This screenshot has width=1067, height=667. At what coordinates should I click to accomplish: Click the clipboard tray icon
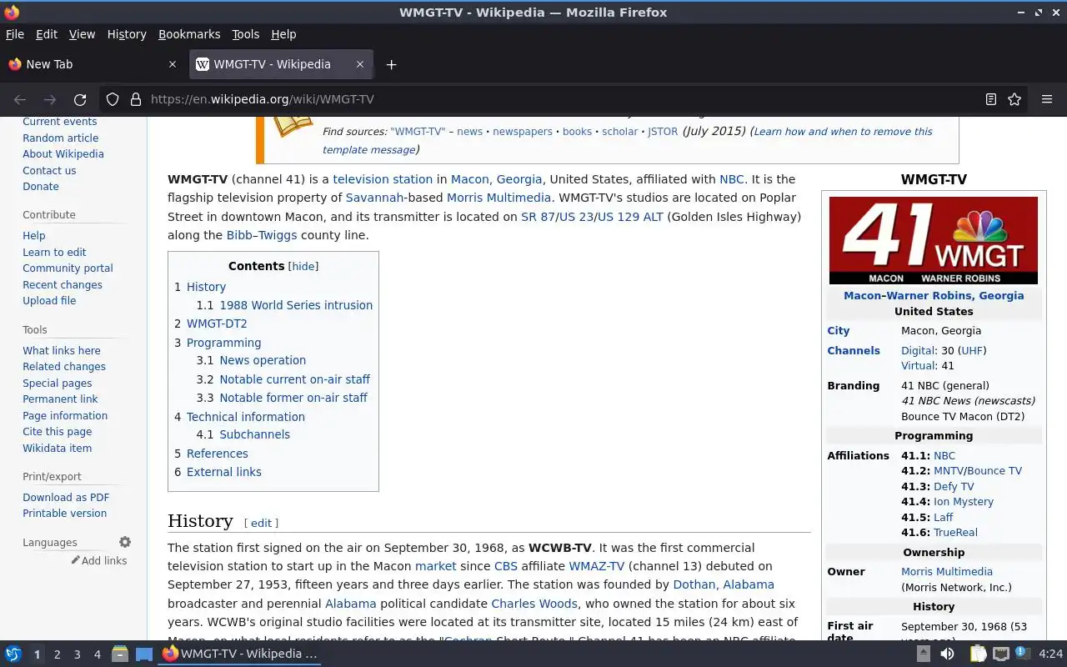pos(977,654)
